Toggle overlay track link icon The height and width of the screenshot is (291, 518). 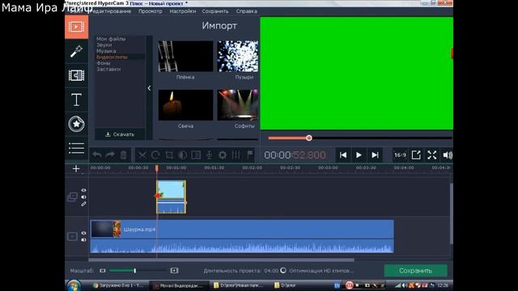(83, 204)
